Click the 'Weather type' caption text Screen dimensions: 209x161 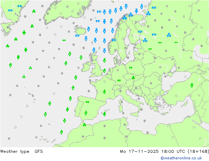tap(15, 151)
